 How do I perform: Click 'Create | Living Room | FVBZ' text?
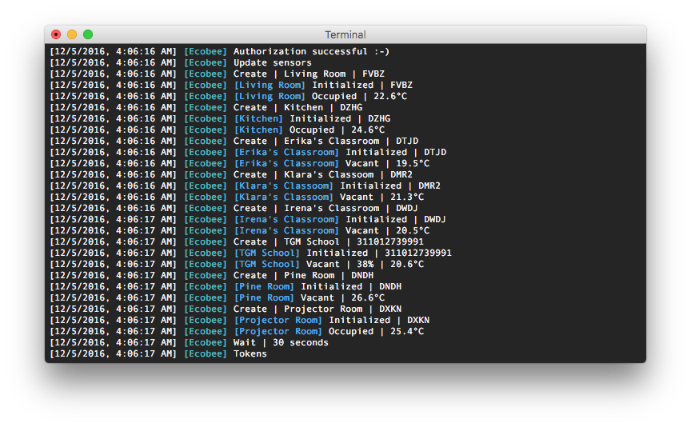[x=309, y=74]
